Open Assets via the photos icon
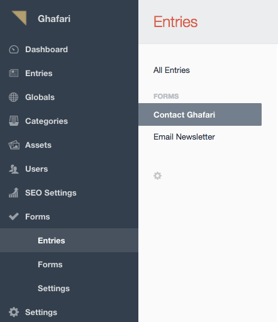The height and width of the screenshot is (322, 278). 14,145
